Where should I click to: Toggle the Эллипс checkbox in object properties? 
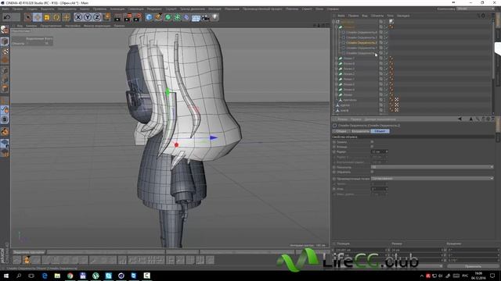(372, 142)
